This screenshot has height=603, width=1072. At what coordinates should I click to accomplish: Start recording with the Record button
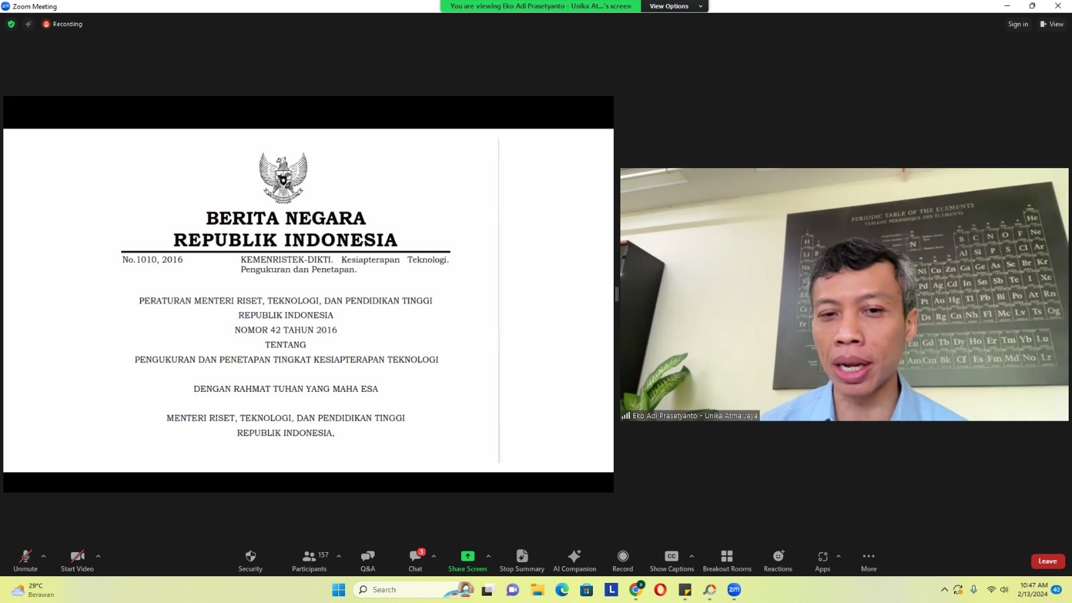click(x=622, y=560)
